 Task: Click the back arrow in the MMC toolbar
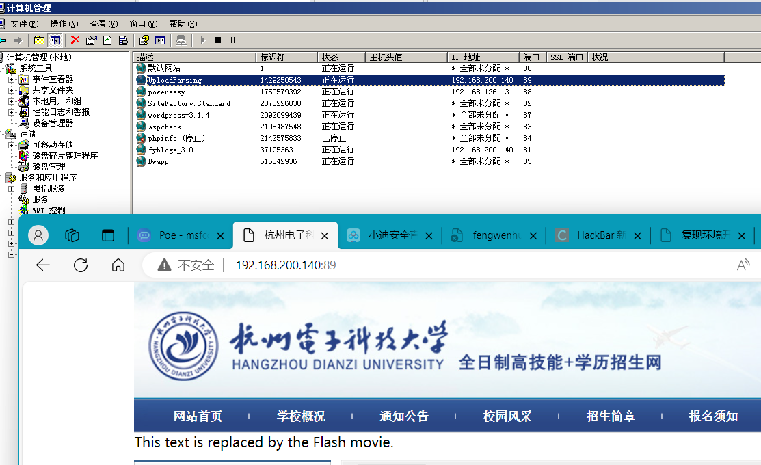[x=5, y=40]
